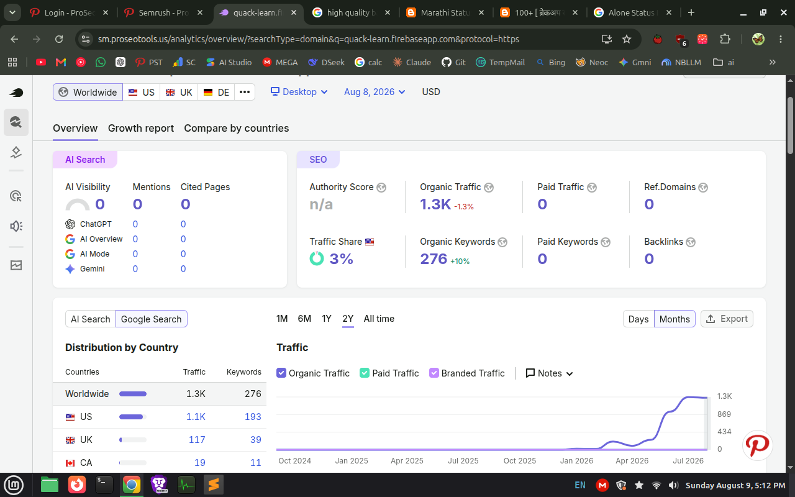Viewport: 795px width, 497px height.
Task: Uncheck the Branded Traffic checkbox
Action: pos(434,373)
